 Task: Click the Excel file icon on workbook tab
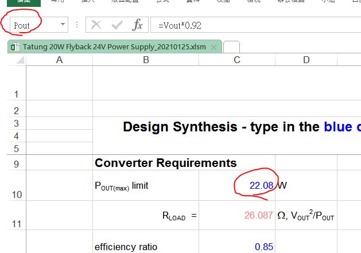pyautogui.click(x=14, y=46)
